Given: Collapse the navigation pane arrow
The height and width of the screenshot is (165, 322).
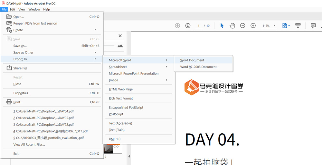Looking at the screenshot, I should click(129, 156).
